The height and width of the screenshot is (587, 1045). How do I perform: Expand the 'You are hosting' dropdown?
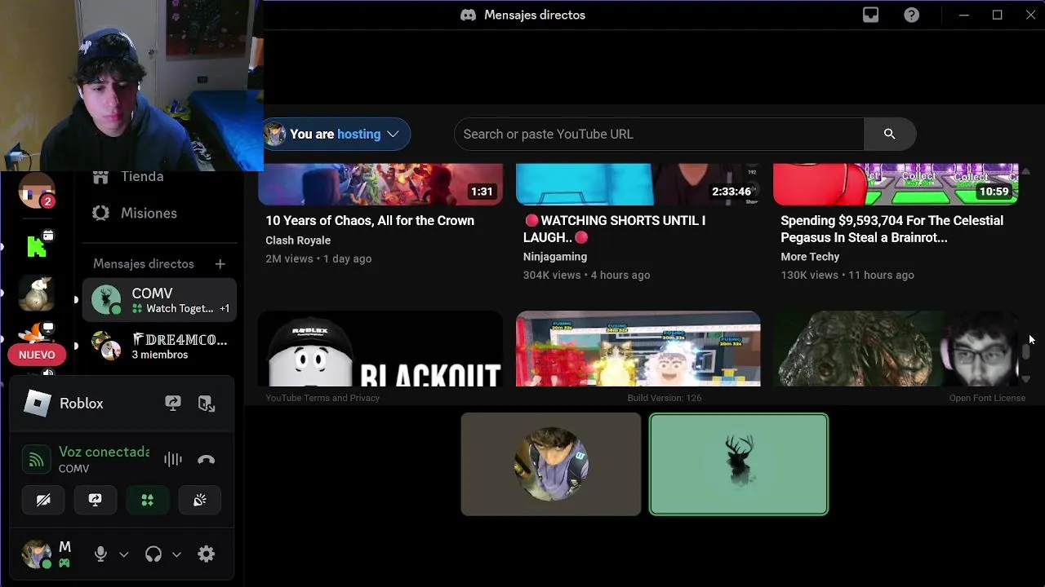336,134
